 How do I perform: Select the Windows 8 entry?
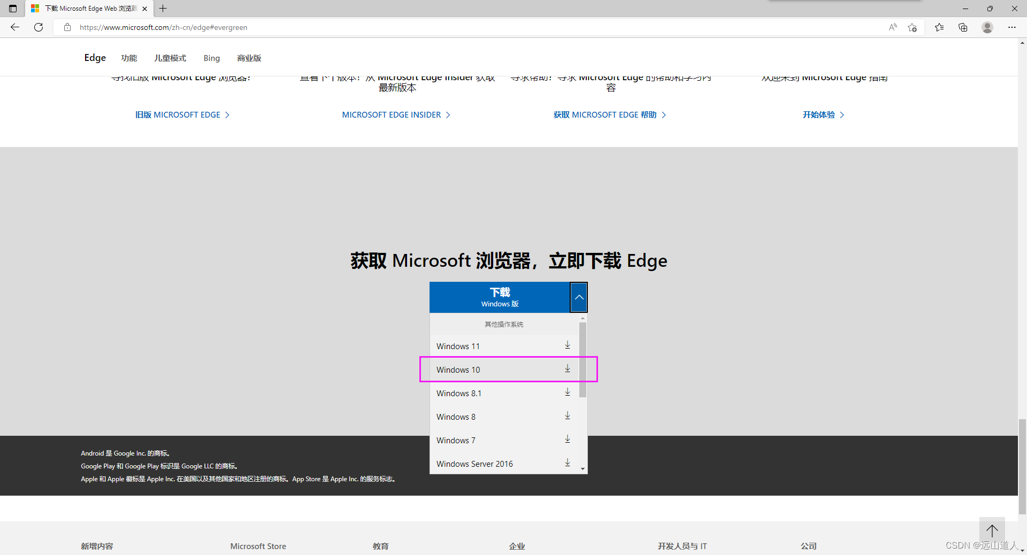(504, 417)
